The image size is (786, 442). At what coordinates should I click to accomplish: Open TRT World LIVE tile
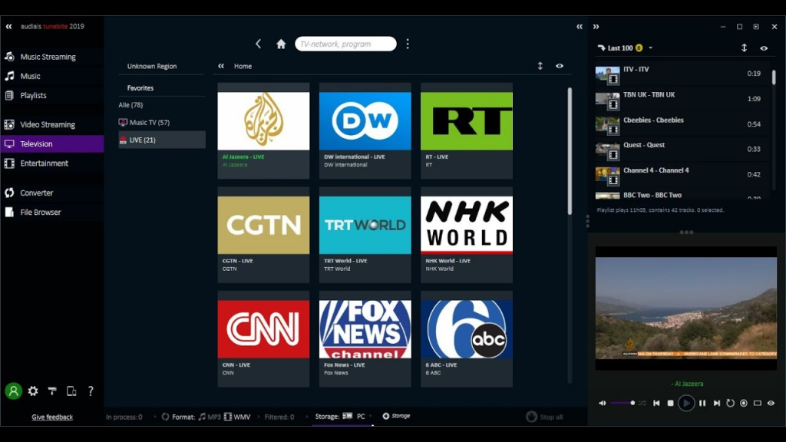tap(365, 235)
